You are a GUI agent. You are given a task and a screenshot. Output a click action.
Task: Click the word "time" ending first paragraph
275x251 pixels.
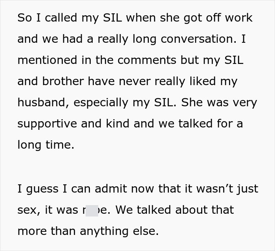tap(59, 145)
